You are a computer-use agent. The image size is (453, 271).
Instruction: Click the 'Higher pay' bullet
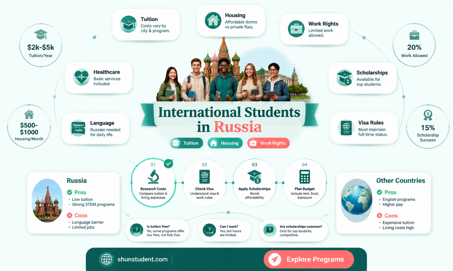[x=393, y=204]
